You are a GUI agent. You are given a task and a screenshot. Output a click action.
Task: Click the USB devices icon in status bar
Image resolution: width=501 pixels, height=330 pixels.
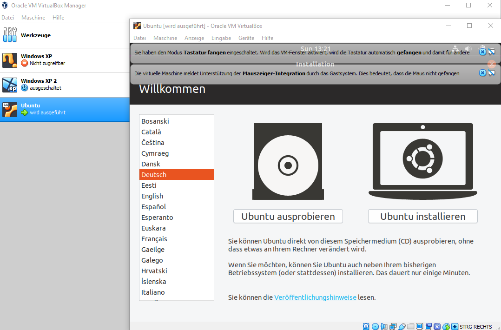pyautogui.click(x=402, y=326)
